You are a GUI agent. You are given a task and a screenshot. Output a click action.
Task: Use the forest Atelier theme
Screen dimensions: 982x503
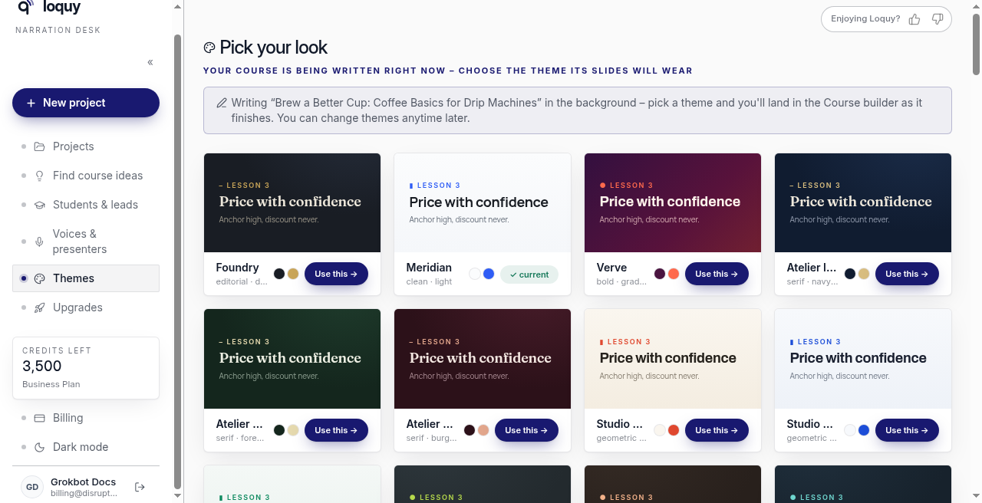tap(336, 430)
